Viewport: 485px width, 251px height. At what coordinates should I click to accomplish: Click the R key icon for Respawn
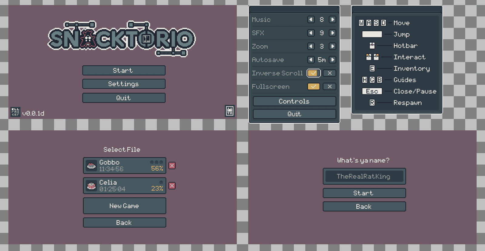[372, 103]
